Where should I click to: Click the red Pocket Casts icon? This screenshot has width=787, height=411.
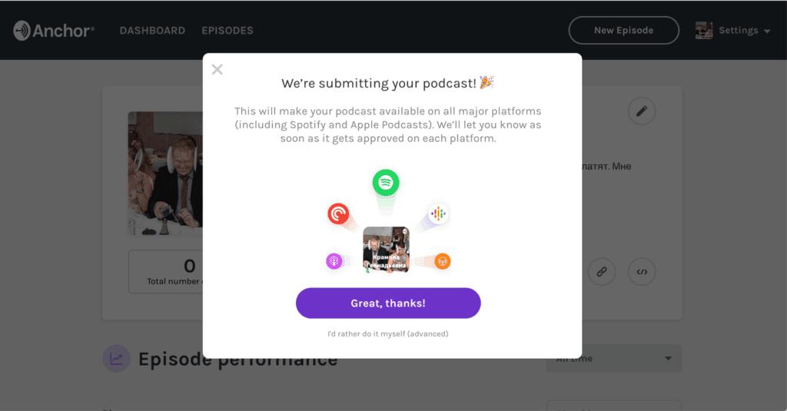coord(338,213)
